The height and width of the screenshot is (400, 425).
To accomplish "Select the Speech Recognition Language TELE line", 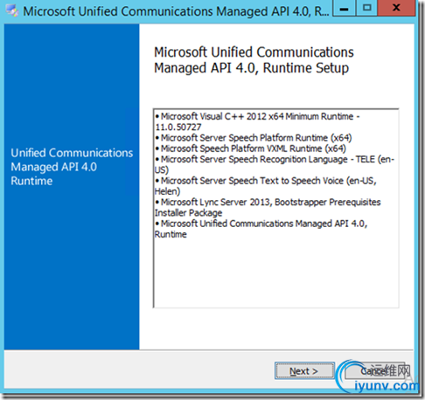I will tap(275, 164).
